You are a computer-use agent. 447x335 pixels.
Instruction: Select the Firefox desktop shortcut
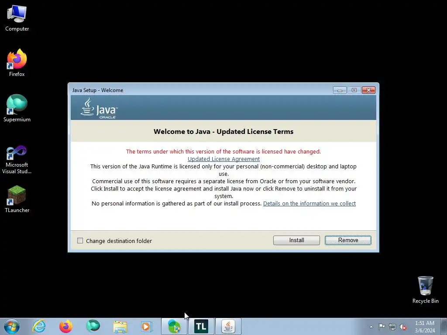tap(17, 63)
